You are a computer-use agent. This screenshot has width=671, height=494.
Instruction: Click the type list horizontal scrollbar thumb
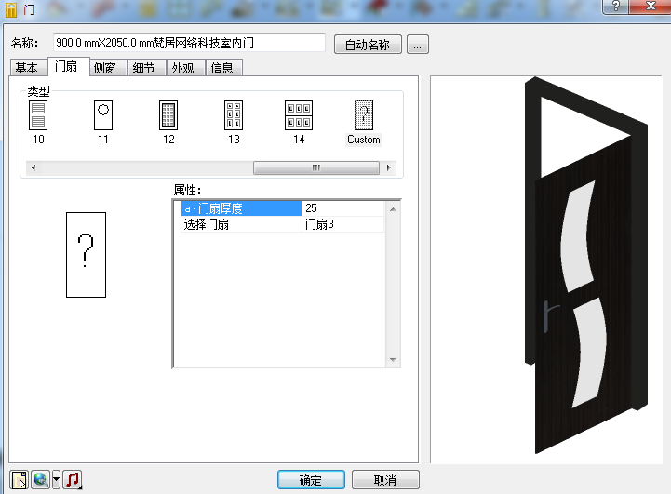[315, 167]
